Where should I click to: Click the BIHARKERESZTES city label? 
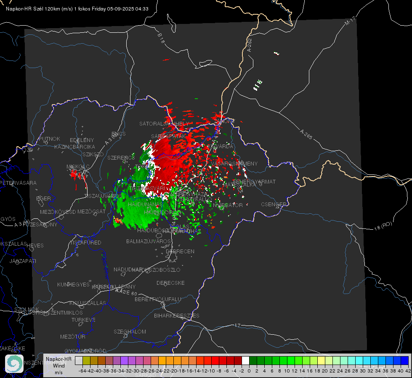click(177, 315)
